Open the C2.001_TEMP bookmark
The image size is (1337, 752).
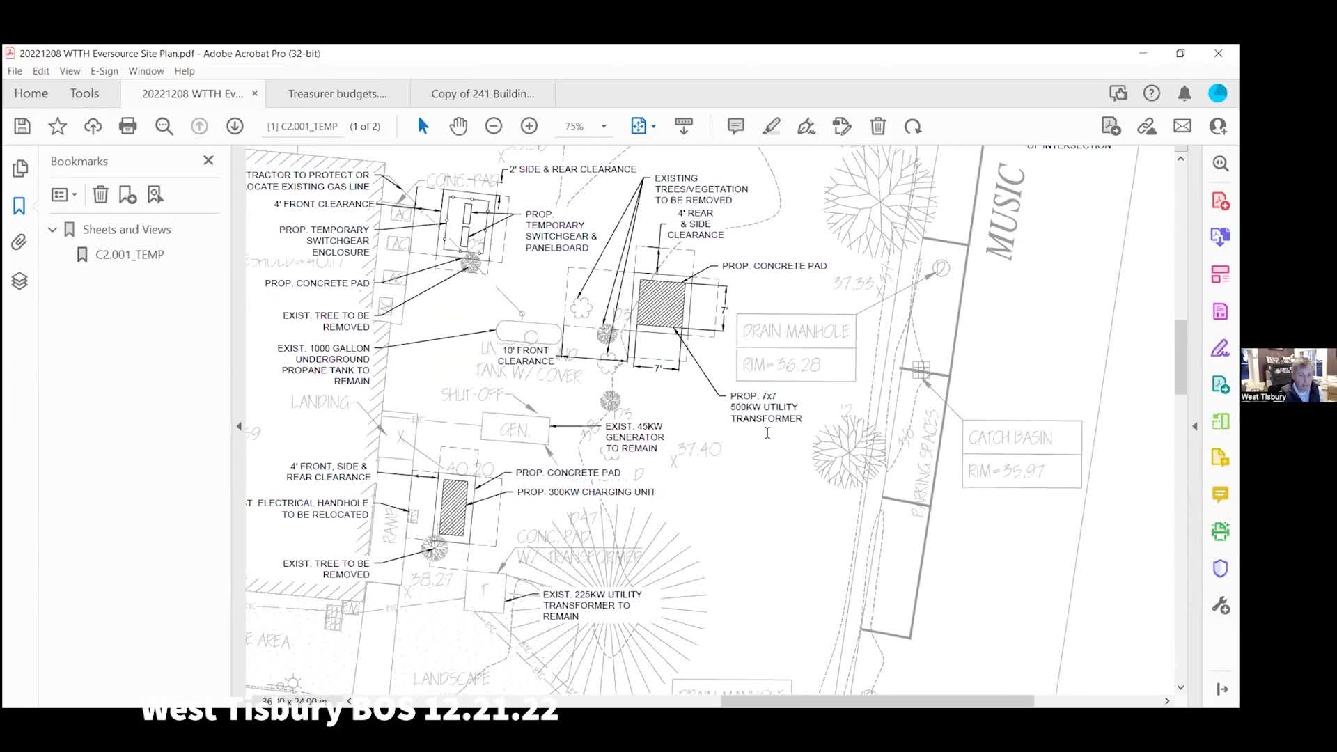pos(130,255)
